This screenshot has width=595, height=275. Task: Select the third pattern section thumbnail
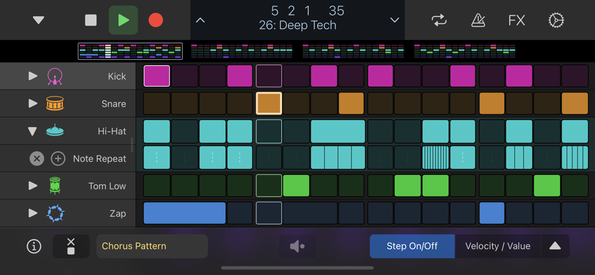coord(353,51)
